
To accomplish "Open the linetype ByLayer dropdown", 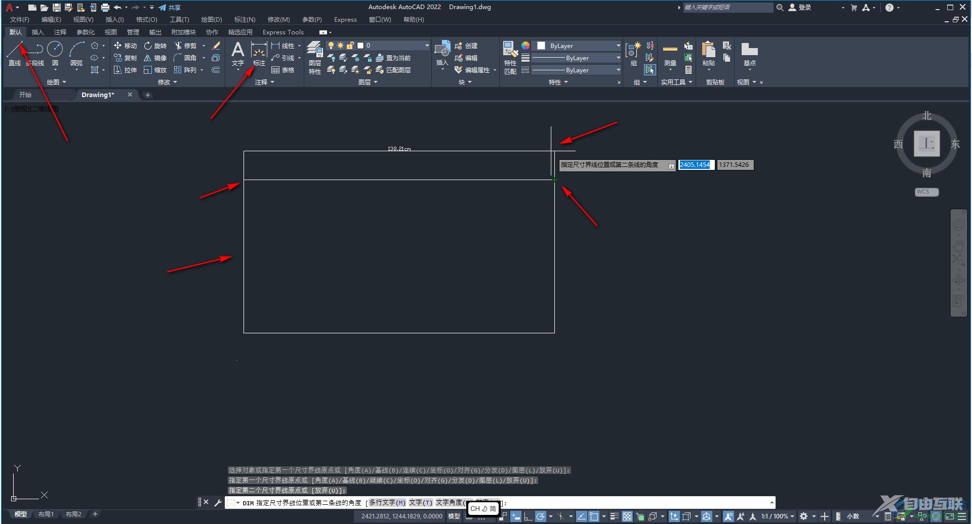I will coord(577,70).
